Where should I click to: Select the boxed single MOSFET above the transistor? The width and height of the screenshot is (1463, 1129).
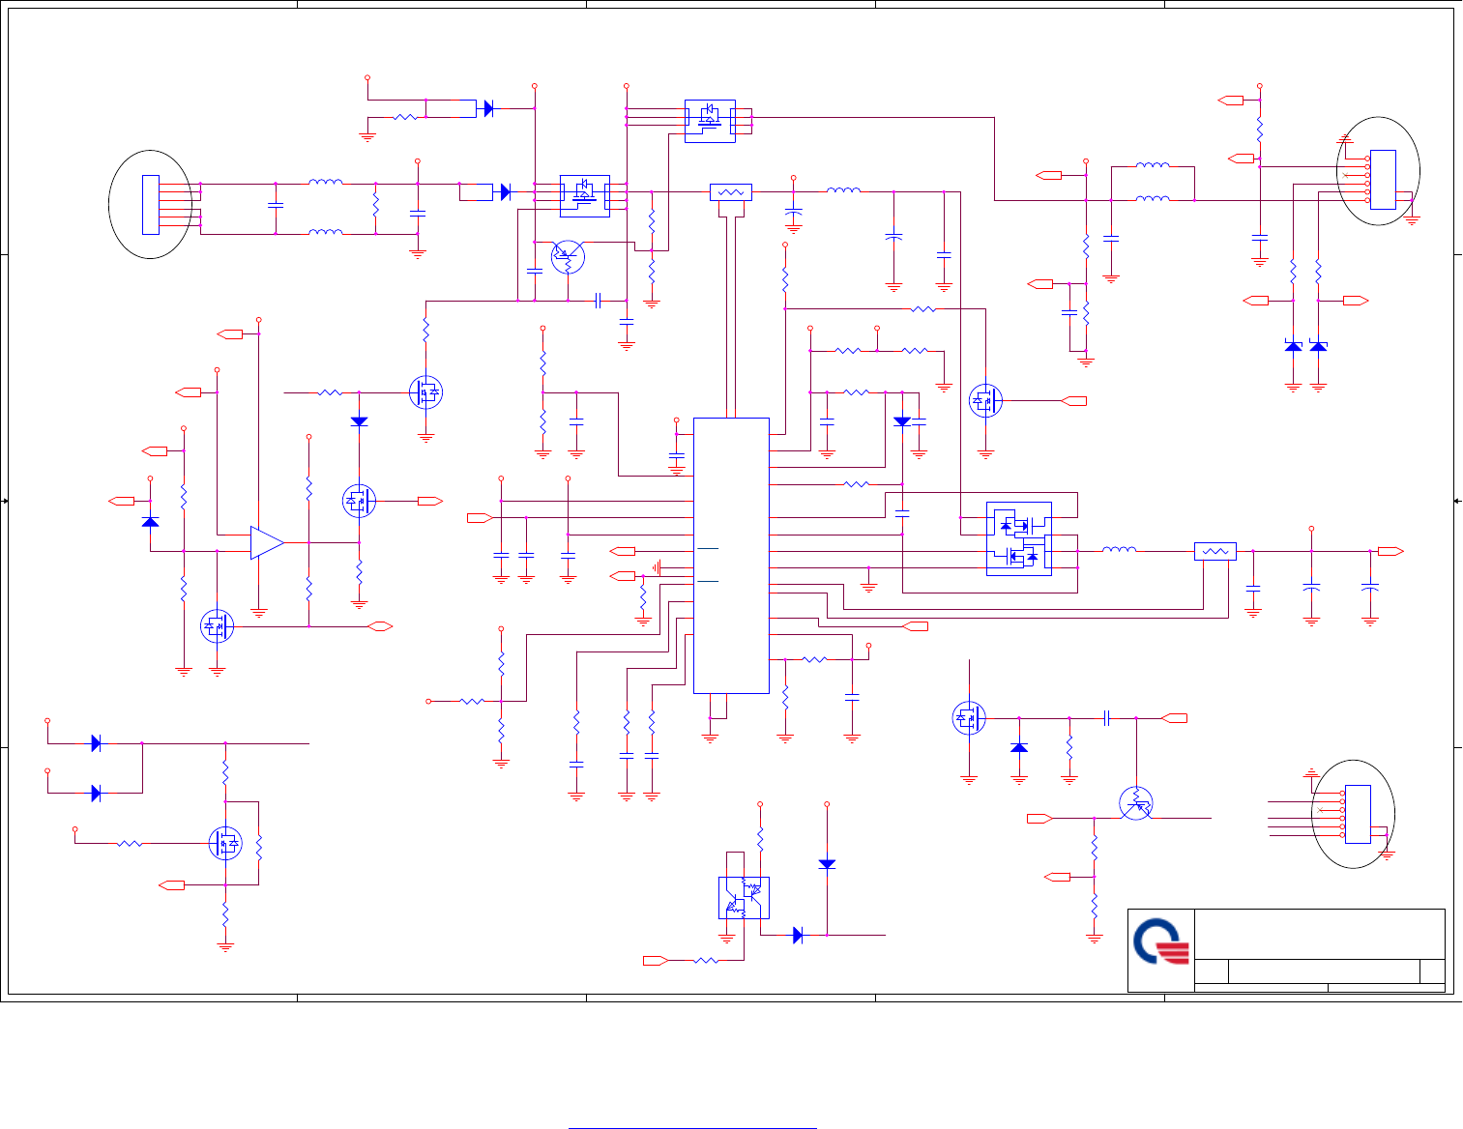pos(585,196)
